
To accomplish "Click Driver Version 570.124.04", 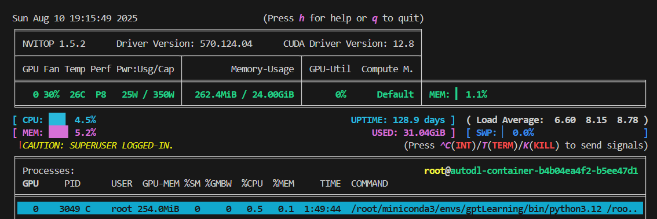I will [184, 43].
